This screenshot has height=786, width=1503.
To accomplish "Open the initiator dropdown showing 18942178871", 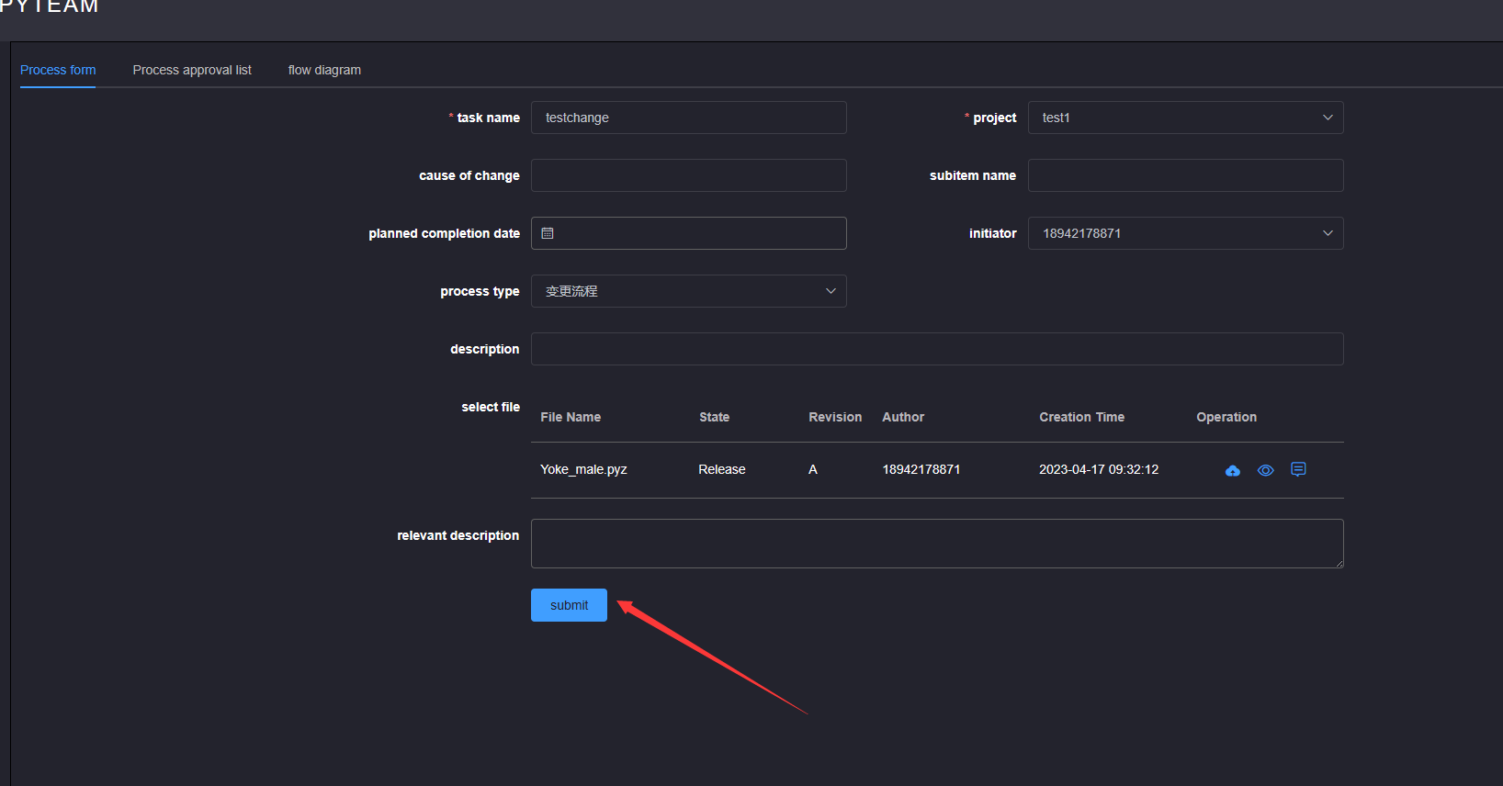I will [x=1185, y=233].
